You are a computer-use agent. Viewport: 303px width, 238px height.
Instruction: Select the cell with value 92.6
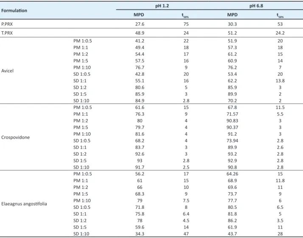[140, 154]
